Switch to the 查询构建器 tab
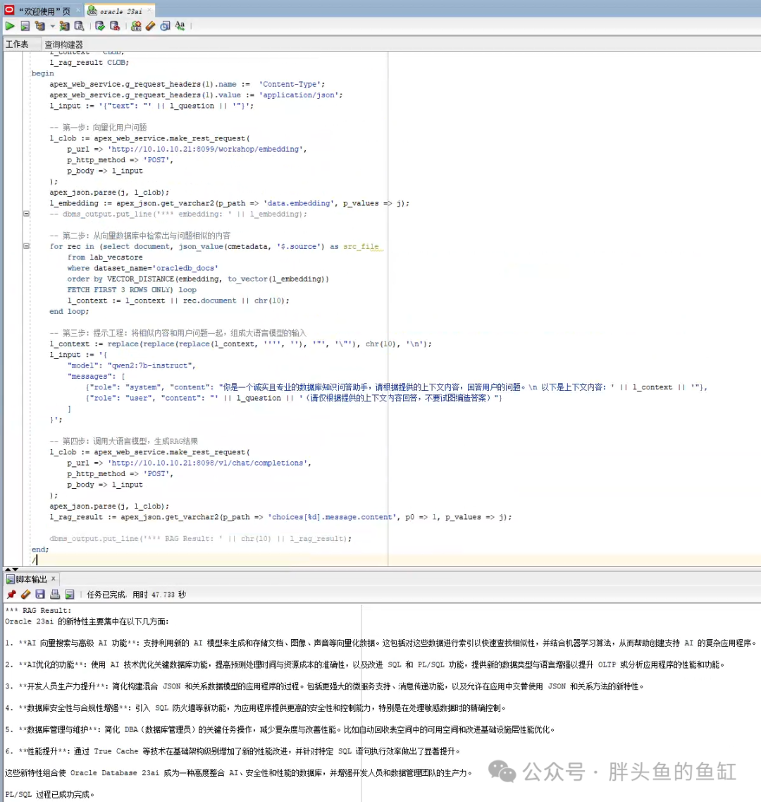761x802 pixels. click(64, 44)
